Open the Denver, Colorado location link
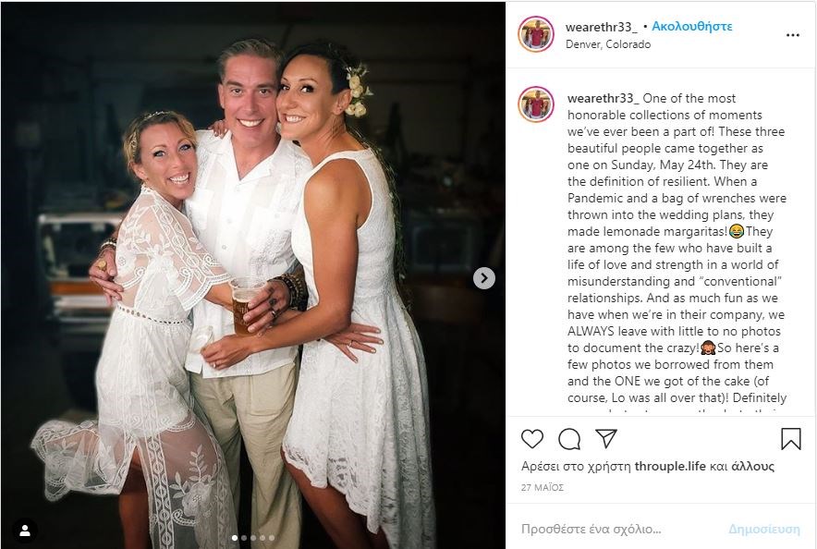817x549 pixels. tap(608, 44)
